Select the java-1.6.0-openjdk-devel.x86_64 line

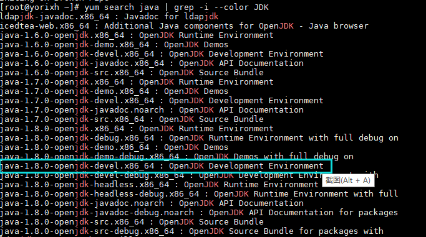tap(162, 54)
